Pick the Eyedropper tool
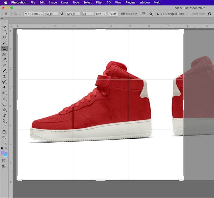 pos(4,60)
